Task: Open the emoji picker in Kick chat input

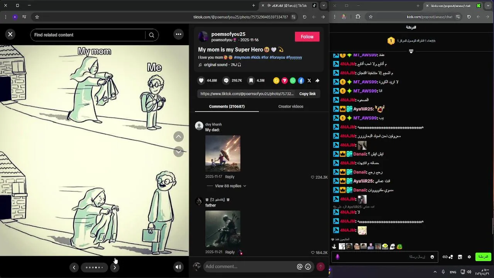Action: point(432,257)
